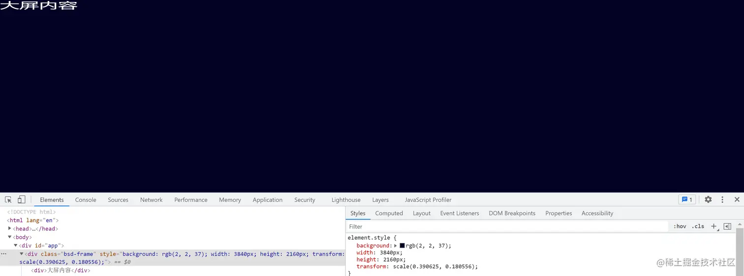Click the ellipsis beside the bsd-frame row
The image size is (744, 276).
(x=4, y=254)
